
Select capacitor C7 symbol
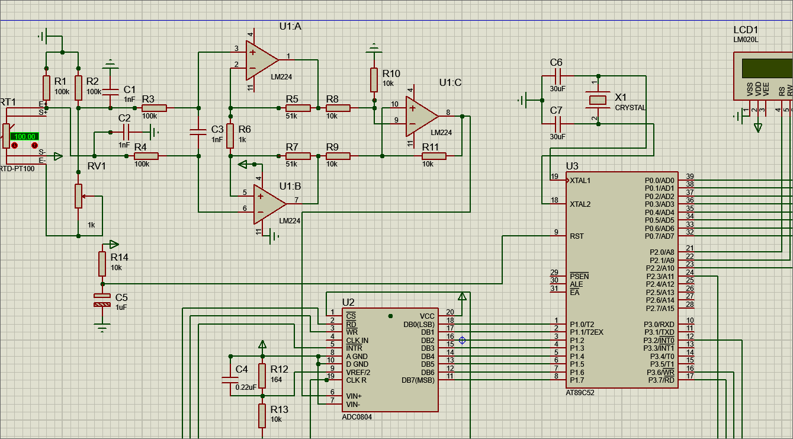[557, 124]
